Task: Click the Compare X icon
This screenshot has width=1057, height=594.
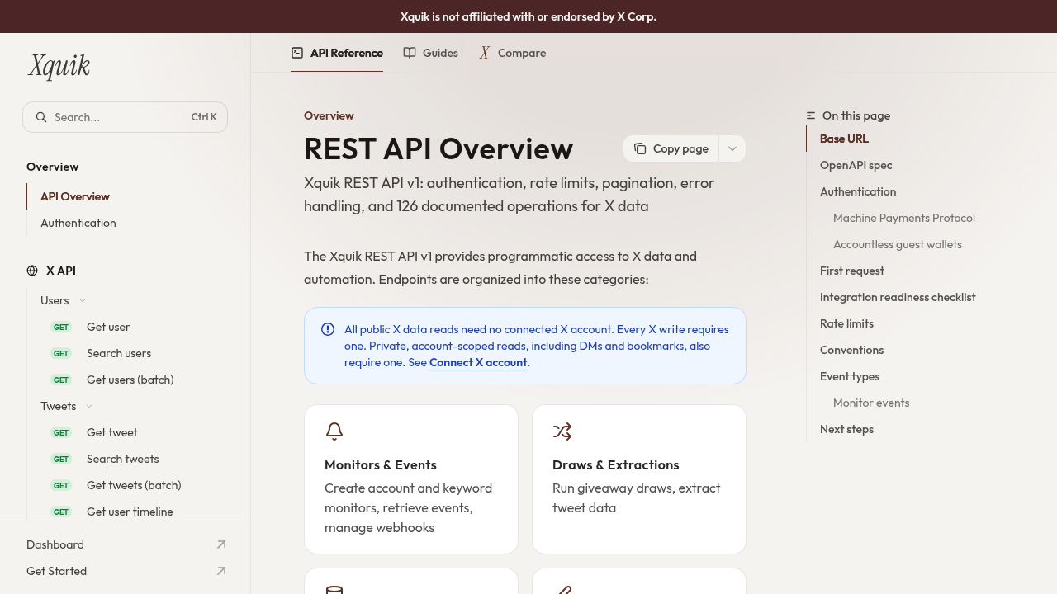Action: coord(485,53)
